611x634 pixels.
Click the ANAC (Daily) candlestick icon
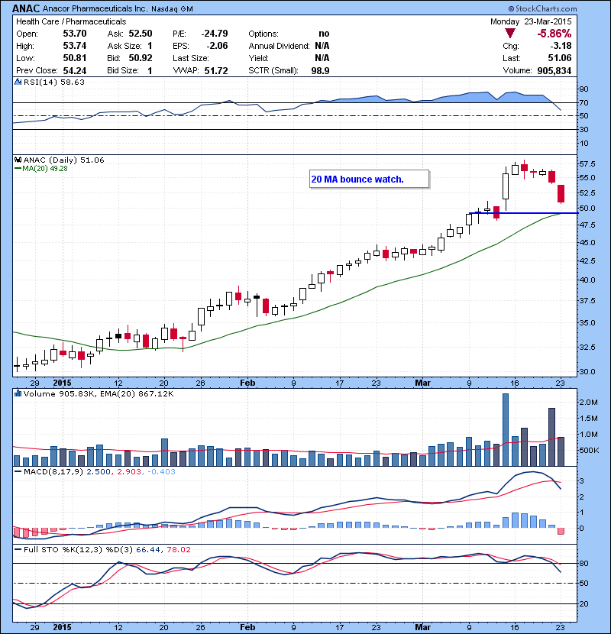coord(18,160)
